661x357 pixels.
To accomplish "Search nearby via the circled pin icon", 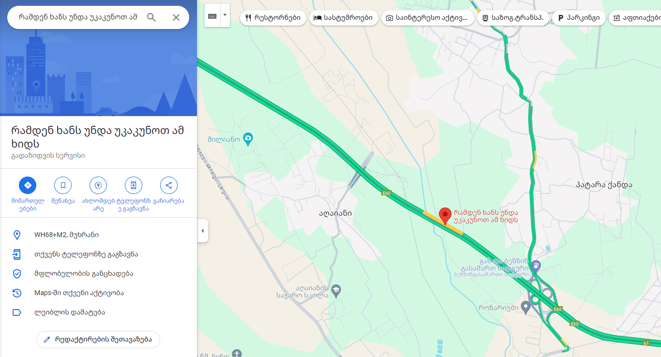I will [98, 185].
